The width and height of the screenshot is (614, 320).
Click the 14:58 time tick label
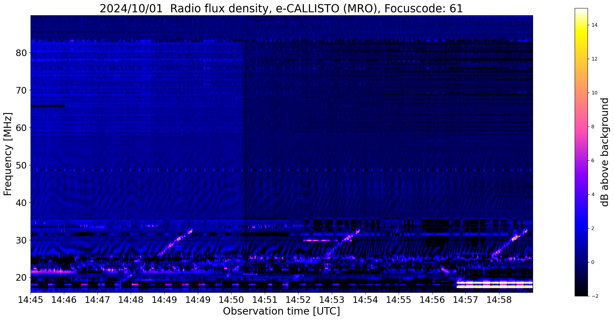tap(499, 299)
